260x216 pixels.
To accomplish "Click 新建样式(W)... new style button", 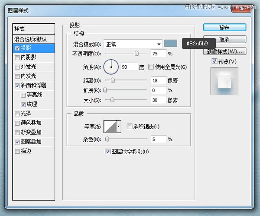I will pos(224,51).
